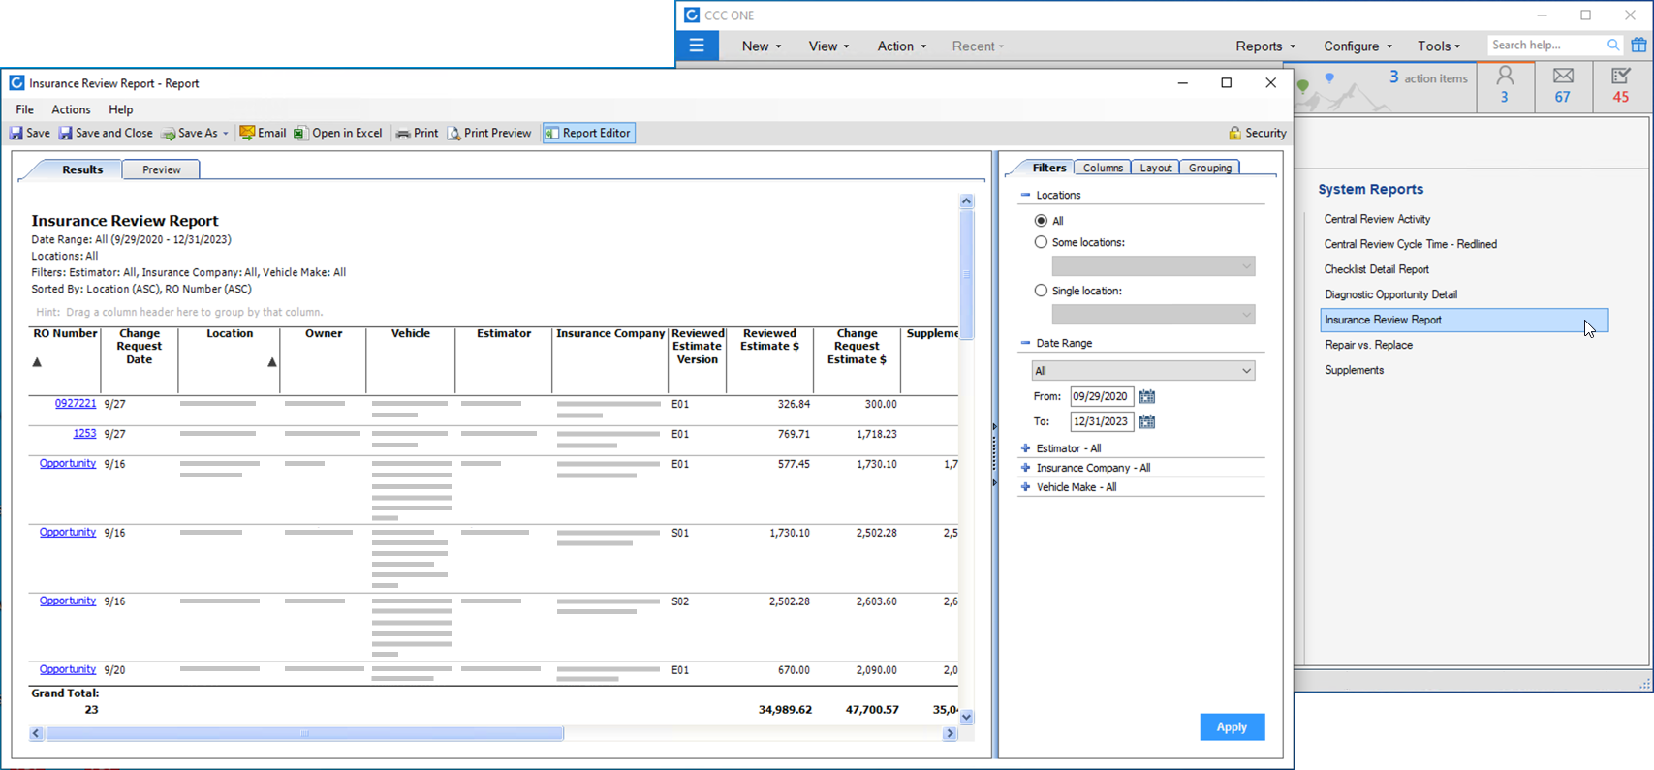The image size is (1654, 770).
Task: Open the From date calendar picker
Action: 1147,396
